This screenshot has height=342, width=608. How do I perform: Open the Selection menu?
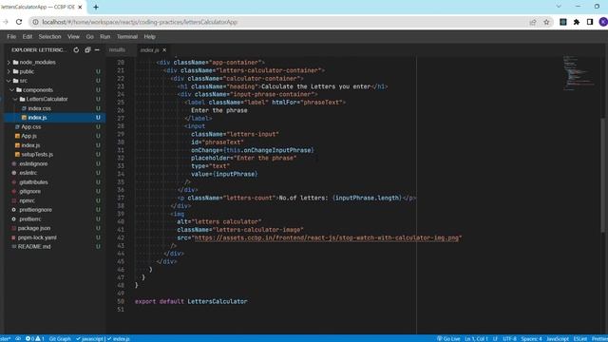49,36
